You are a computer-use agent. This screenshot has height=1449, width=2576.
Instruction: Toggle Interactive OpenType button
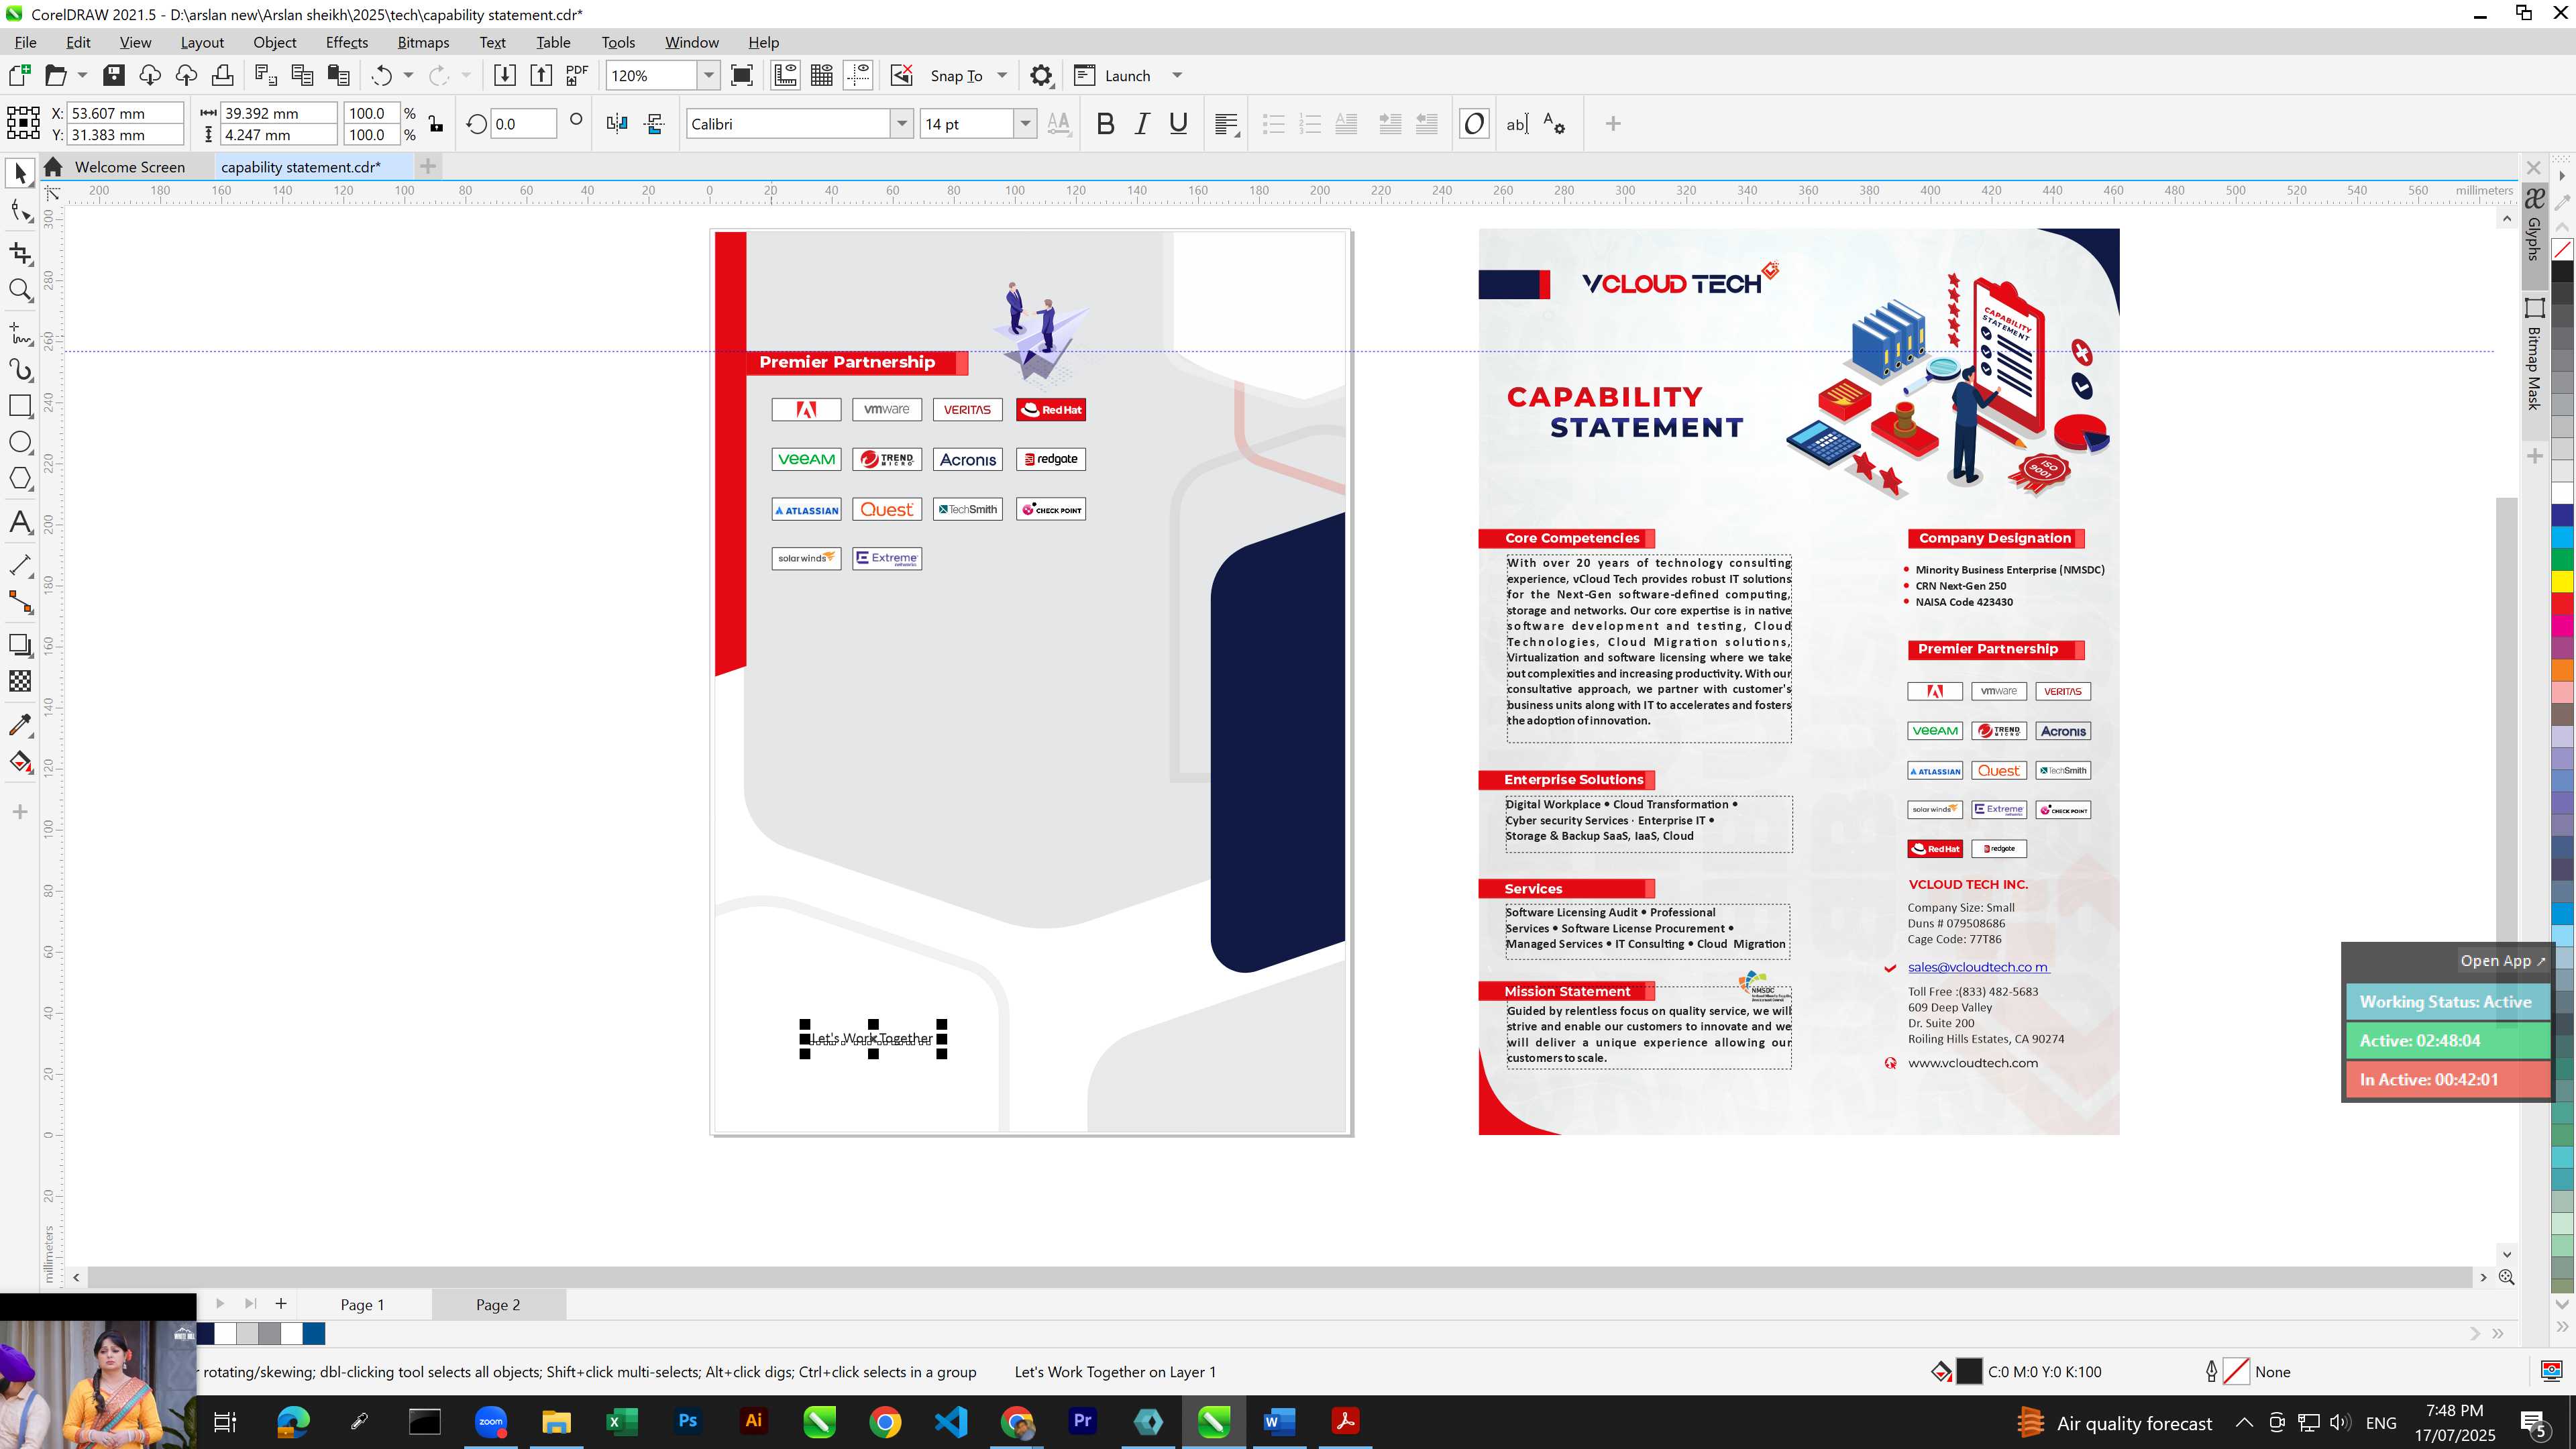point(1474,124)
